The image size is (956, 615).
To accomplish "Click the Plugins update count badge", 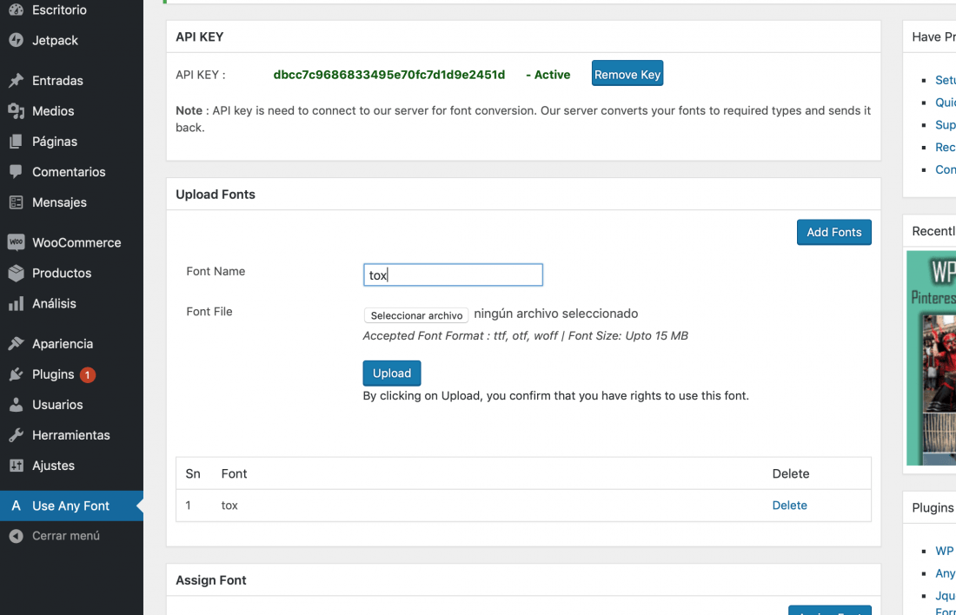I will [88, 375].
